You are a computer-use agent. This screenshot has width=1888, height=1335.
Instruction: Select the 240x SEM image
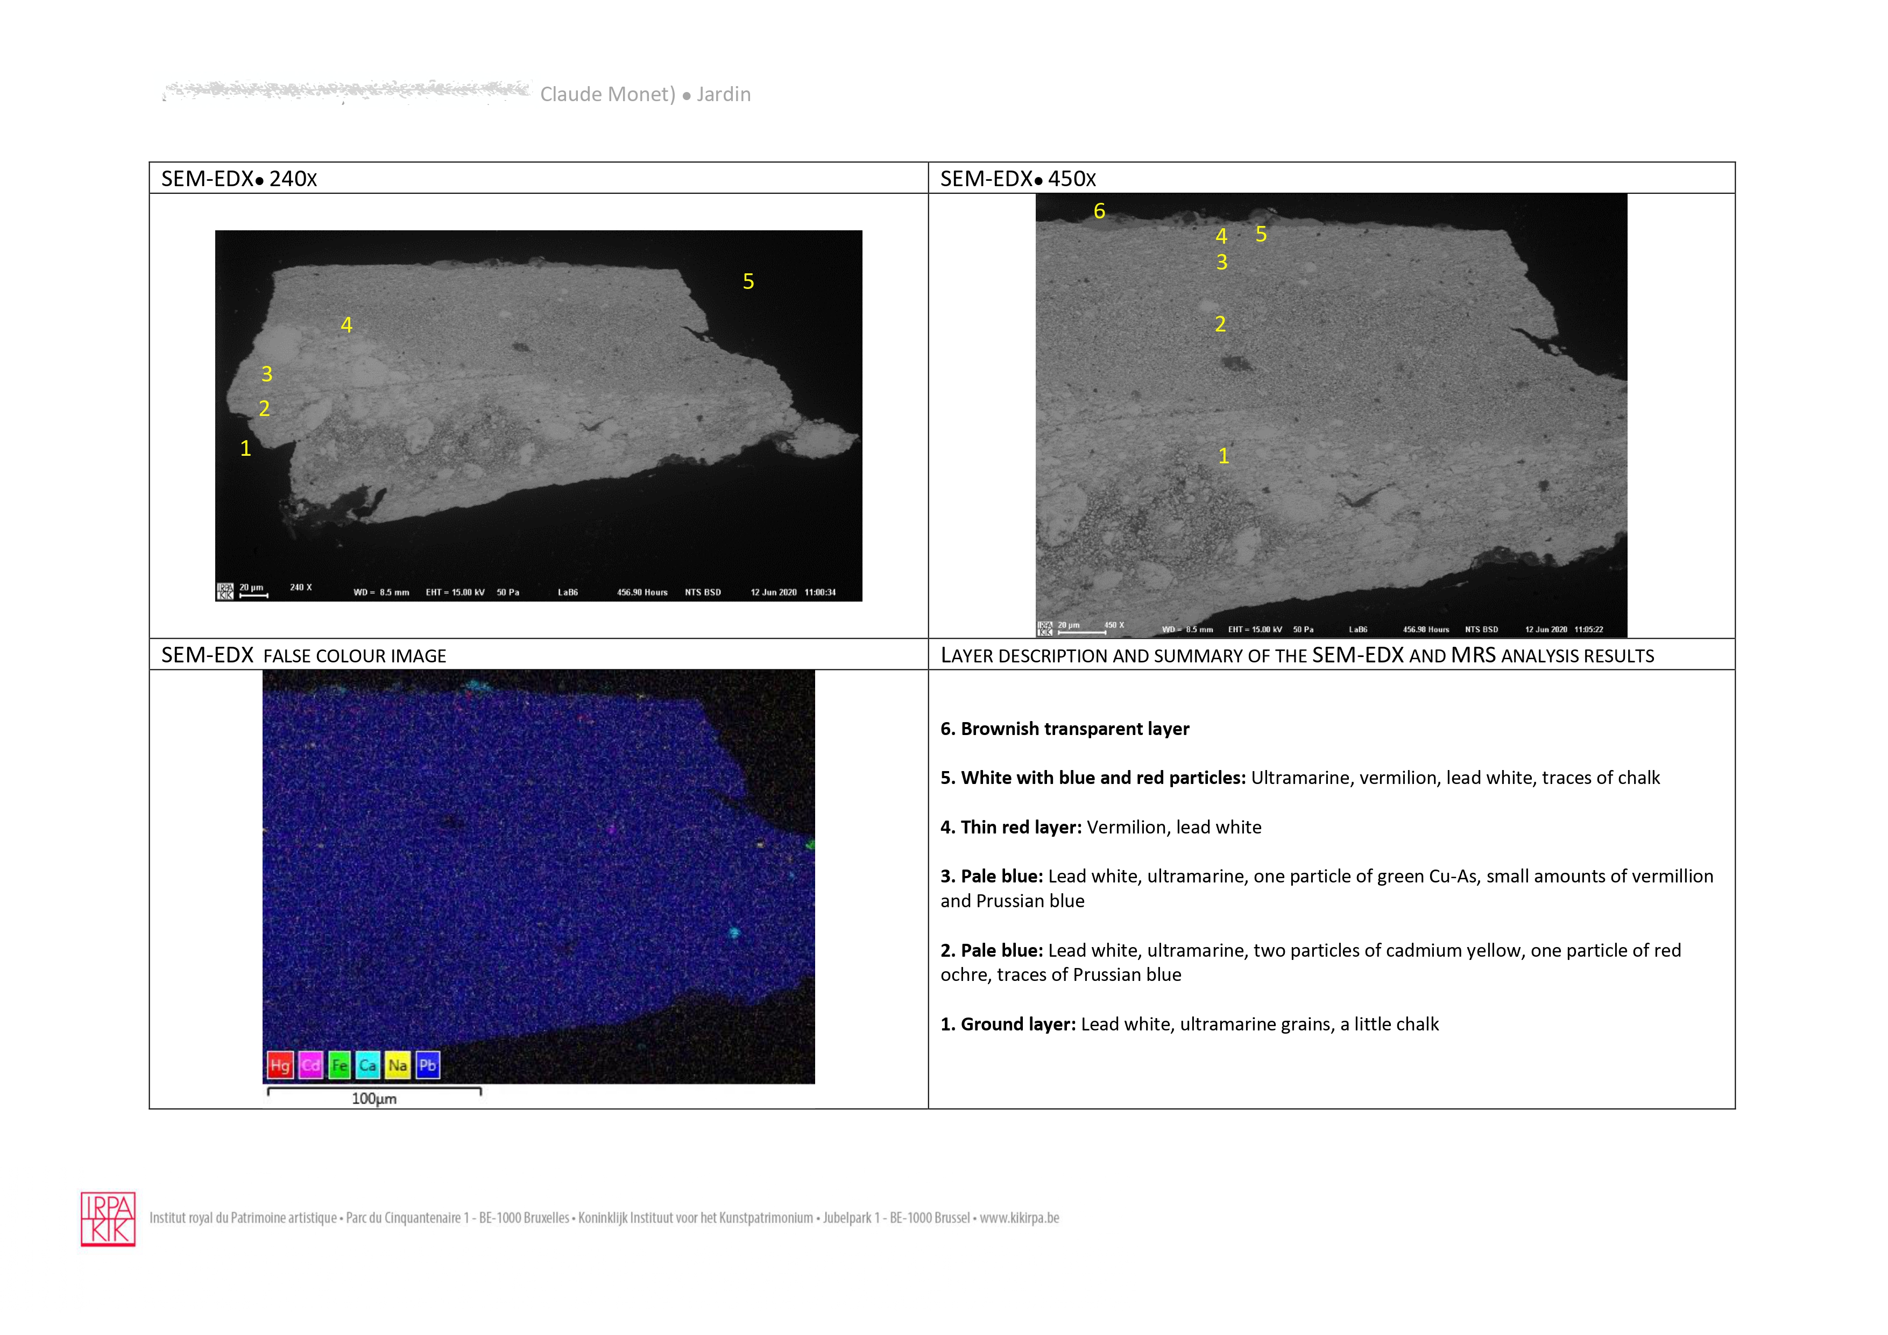pyautogui.click(x=539, y=415)
